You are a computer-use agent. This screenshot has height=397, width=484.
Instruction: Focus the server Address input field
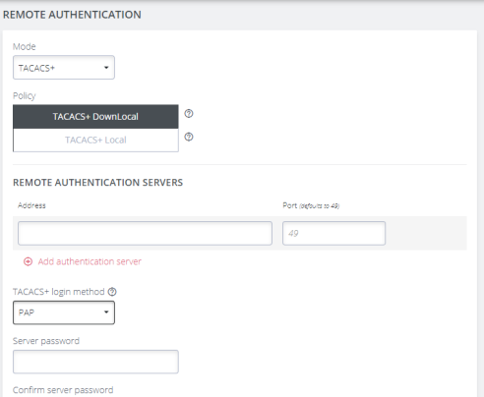[145, 233]
